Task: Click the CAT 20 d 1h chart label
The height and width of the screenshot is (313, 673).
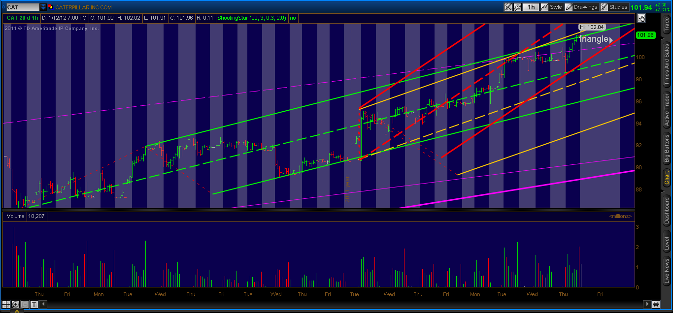Action: tap(22, 18)
